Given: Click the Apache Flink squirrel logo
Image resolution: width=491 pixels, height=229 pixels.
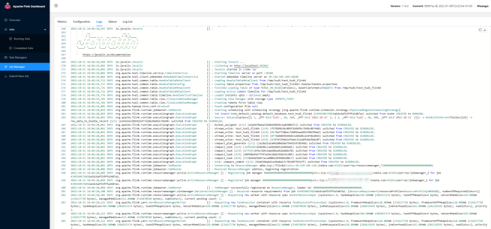Looking at the screenshot, I should pyautogui.click(x=8, y=6).
